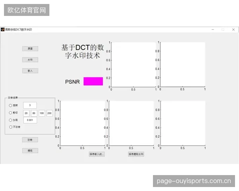Click the magenta PSNR value box
The width and height of the screenshot is (239, 191).
[93, 81]
